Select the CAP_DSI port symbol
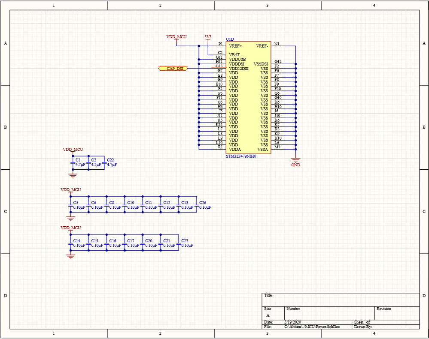This screenshot has height=339, width=429. (173, 69)
